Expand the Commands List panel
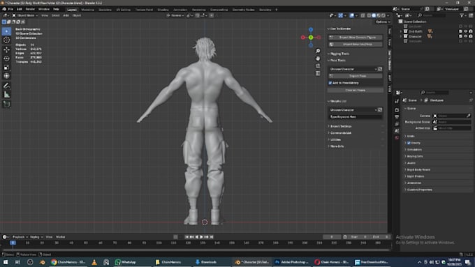 pyautogui.click(x=341, y=132)
